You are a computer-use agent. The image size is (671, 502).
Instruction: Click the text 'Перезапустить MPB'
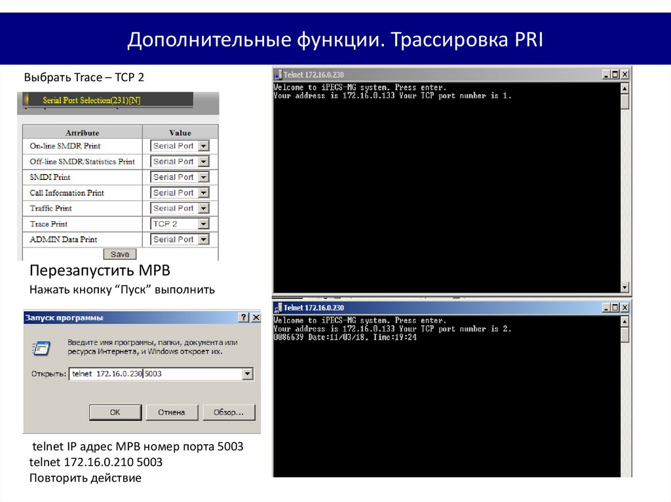(100, 270)
